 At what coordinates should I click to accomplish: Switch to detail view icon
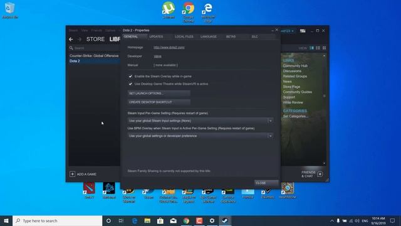(x=311, y=48)
